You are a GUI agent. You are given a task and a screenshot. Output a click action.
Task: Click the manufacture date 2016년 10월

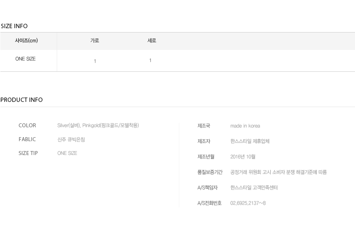[243, 157]
